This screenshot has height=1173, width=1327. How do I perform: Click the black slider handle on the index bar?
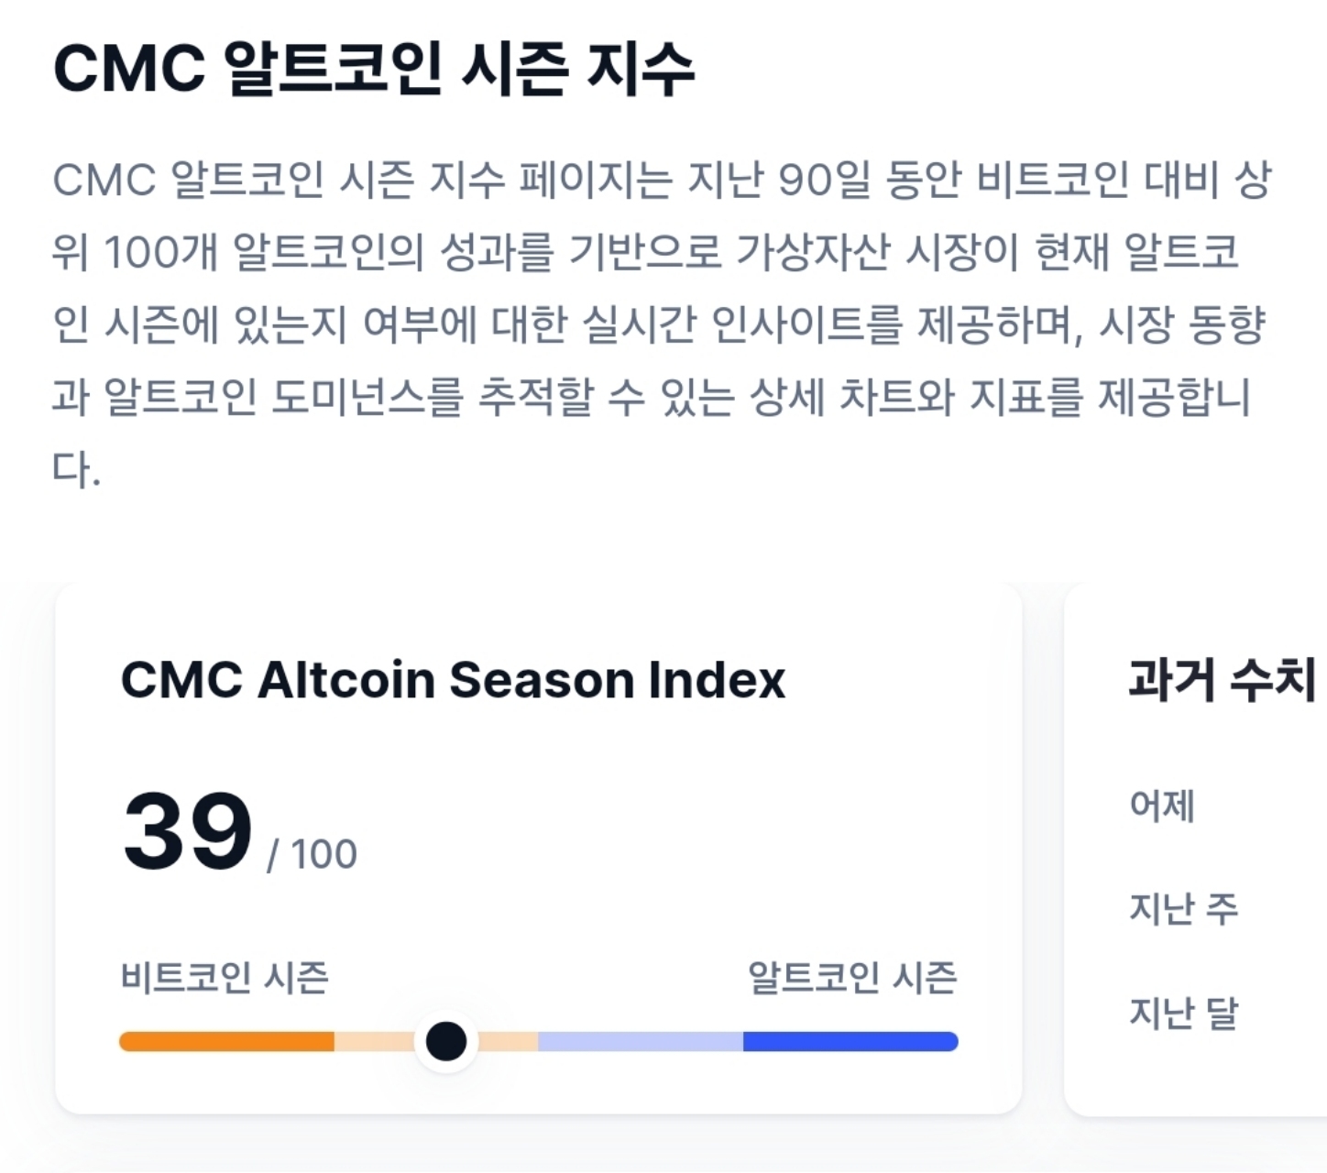click(x=446, y=1041)
